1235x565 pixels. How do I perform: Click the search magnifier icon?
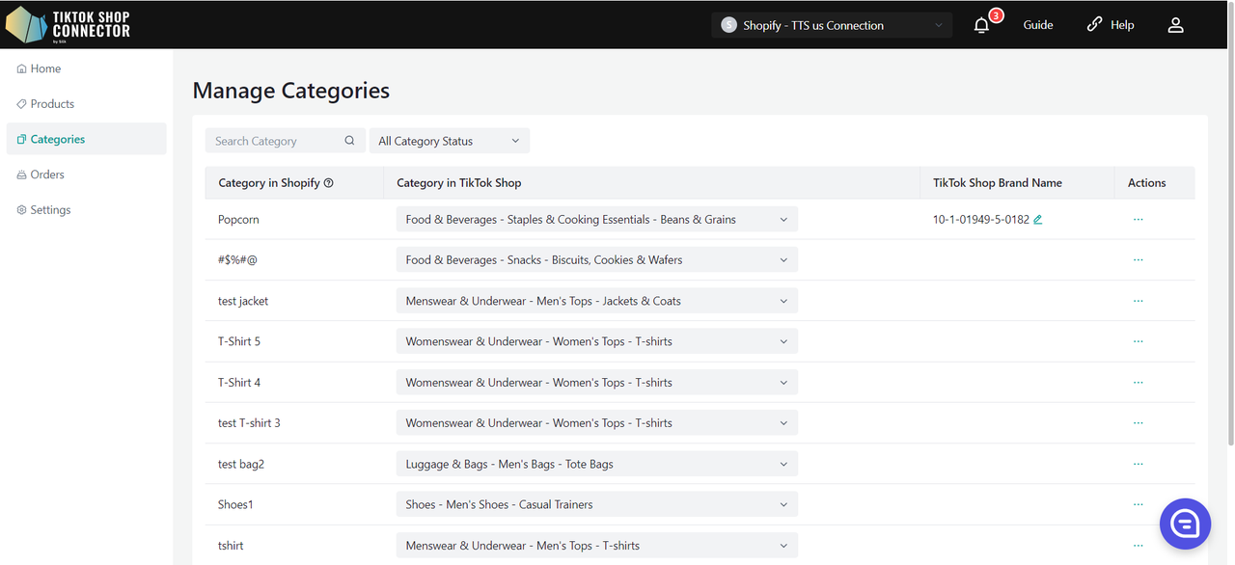(x=349, y=141)
